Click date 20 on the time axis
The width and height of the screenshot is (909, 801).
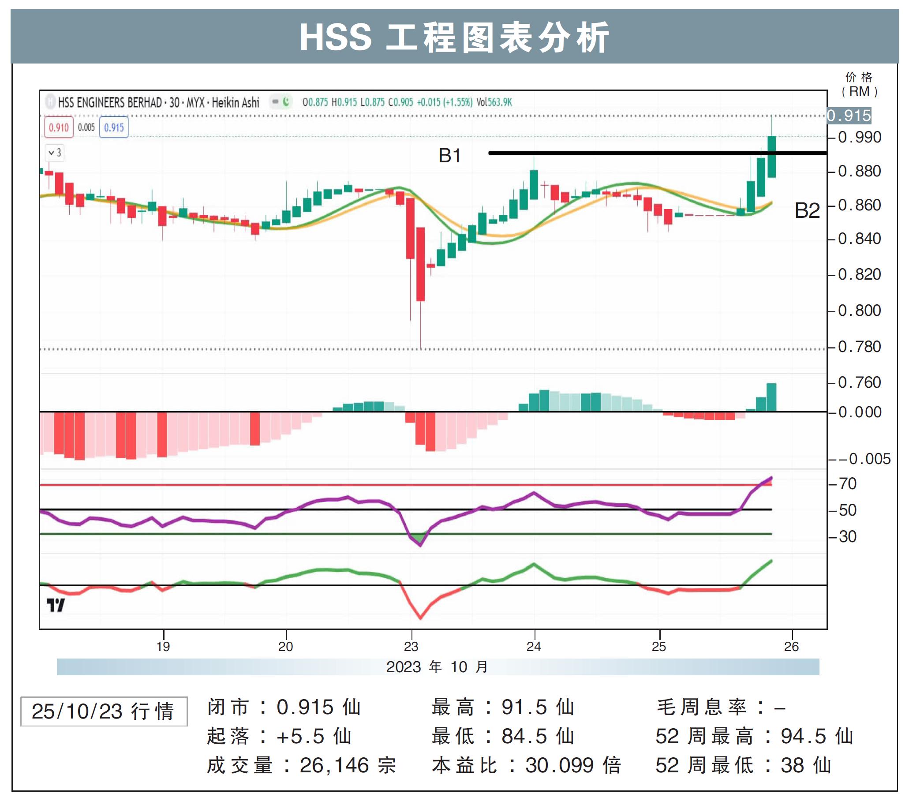(285, 647)
